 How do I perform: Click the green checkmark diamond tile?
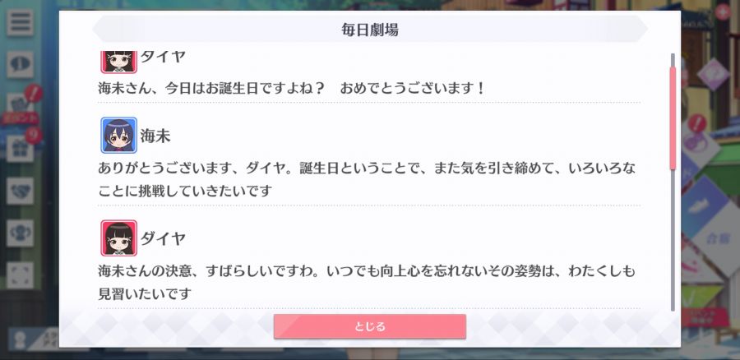click(x=701, y=295)
